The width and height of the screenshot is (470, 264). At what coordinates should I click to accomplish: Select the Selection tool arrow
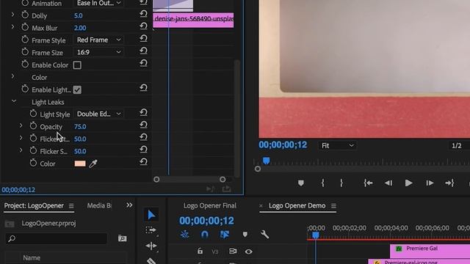151,215
